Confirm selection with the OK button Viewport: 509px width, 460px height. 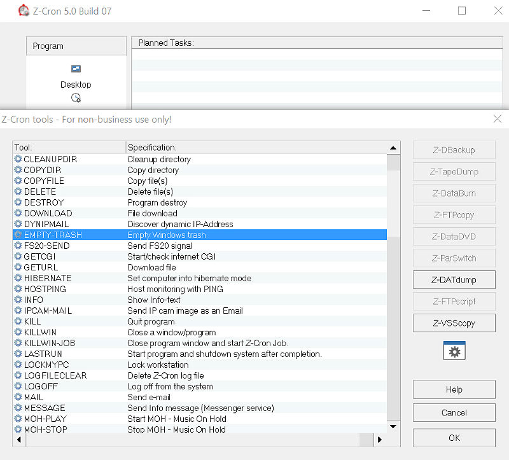coord(454,438)
